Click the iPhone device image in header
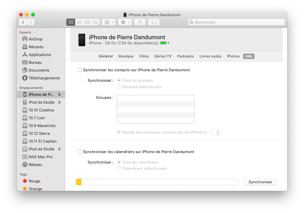Screen dimensions: 304x213 tap(82, 40)
